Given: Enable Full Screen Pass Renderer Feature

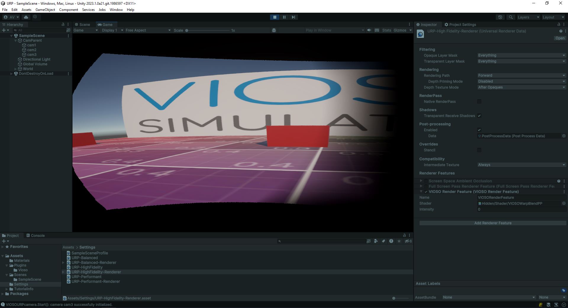Looking at the screenshot, I should [x=426, y=186].
